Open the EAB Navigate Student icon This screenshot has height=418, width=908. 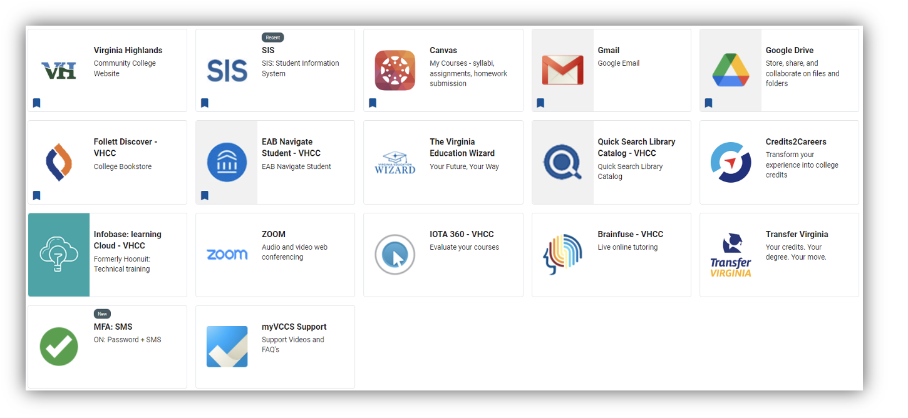tap(227, 162)
